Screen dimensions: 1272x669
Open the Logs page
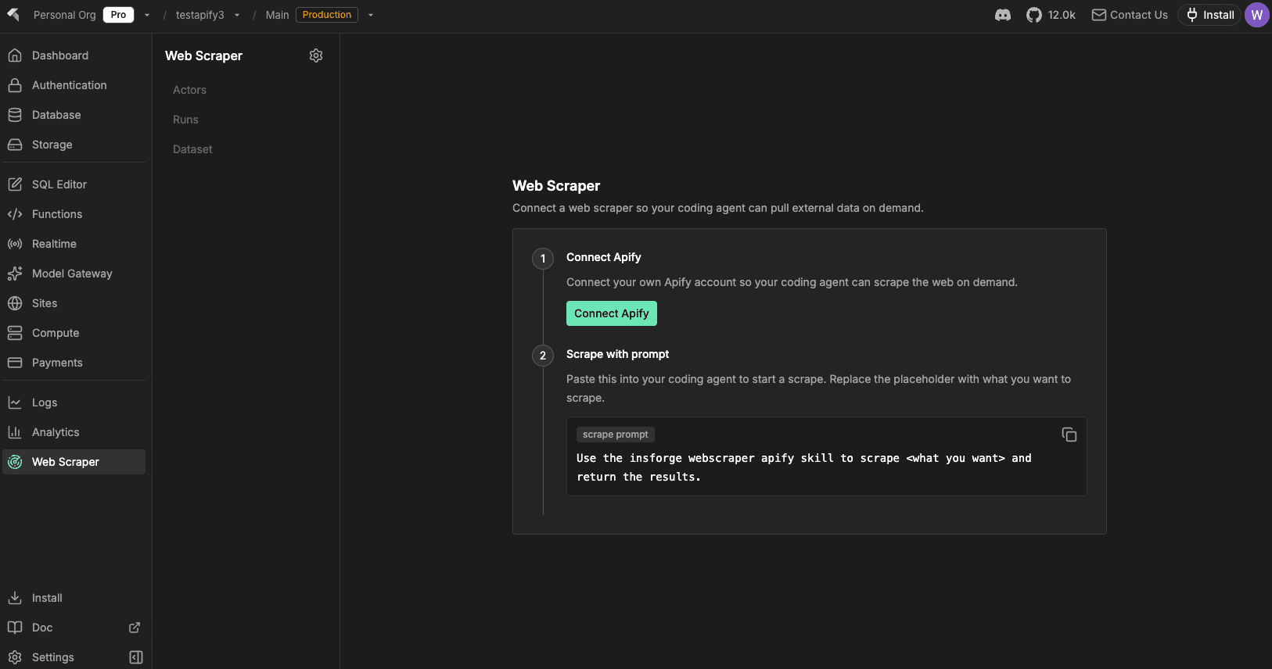point(74,402)
